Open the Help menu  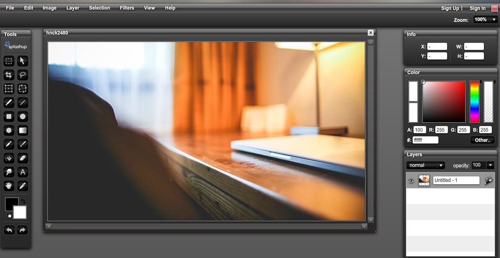170,8
